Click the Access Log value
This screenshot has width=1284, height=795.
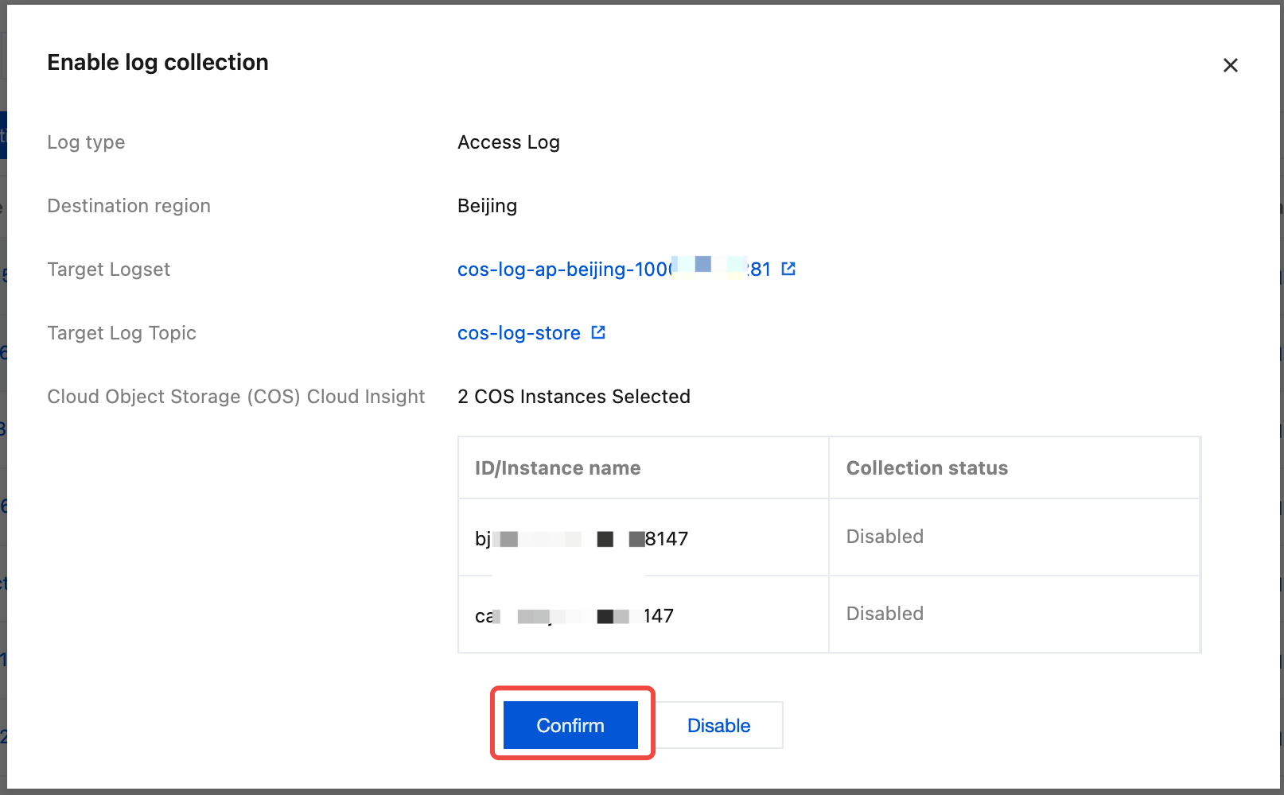click(x=508, y=142)
